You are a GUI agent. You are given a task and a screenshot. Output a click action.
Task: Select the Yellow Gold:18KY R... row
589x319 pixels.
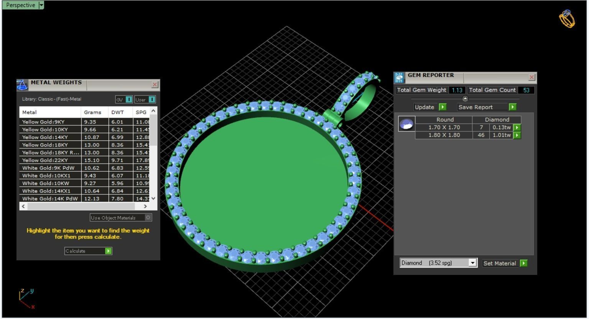click(x=85, y=153)
